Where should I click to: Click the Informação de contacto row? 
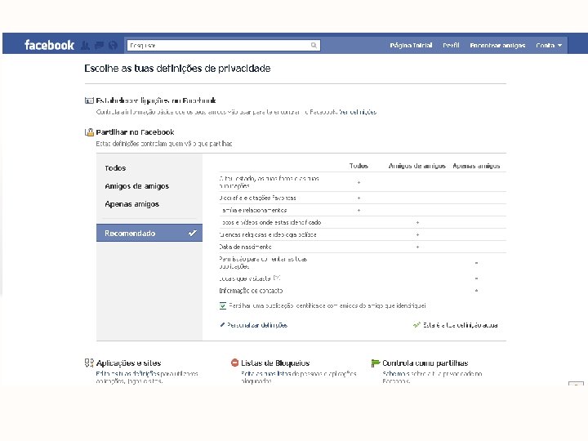click(363, 291)
